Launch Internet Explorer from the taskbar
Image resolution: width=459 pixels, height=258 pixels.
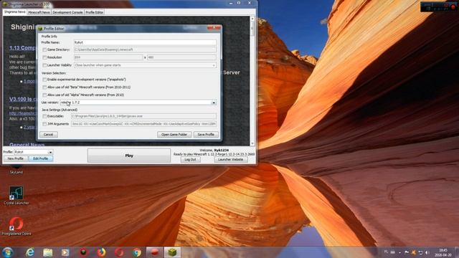(30, 252)
